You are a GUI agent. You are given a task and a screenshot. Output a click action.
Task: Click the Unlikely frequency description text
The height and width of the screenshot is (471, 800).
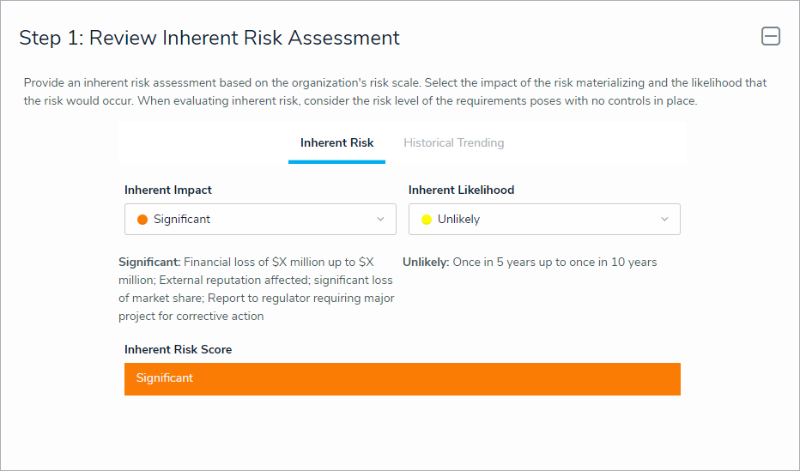pyautogui.click(x=554, y=263)
